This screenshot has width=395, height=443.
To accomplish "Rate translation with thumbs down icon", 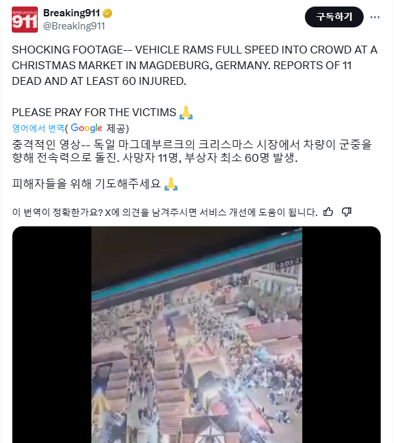I will (347, 211).
